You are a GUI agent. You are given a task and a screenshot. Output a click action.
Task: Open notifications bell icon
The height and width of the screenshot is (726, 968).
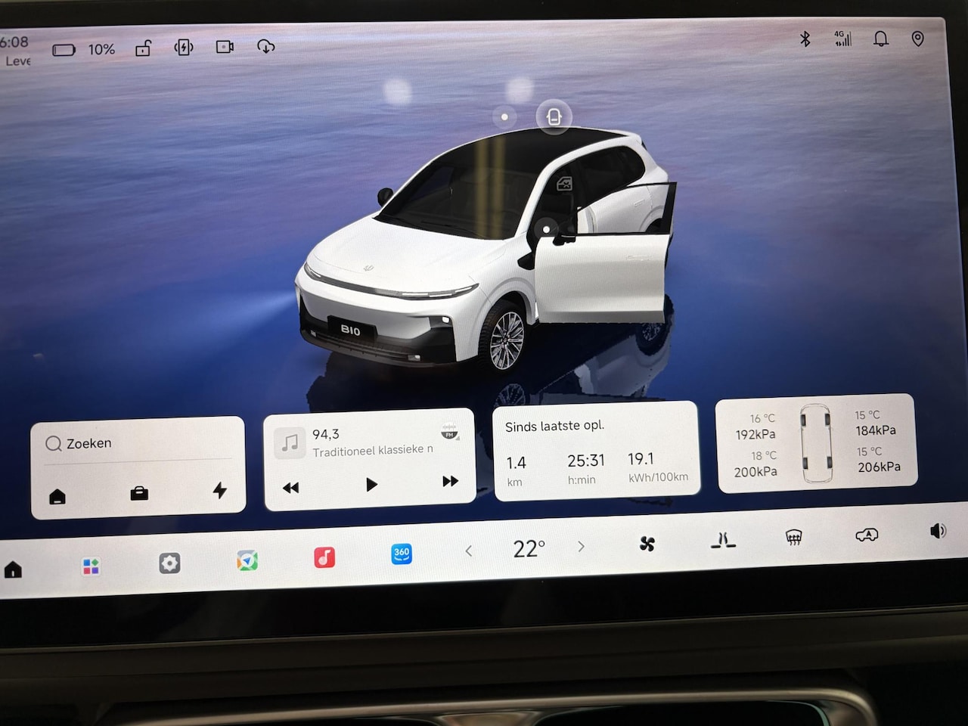click(881, 39)
